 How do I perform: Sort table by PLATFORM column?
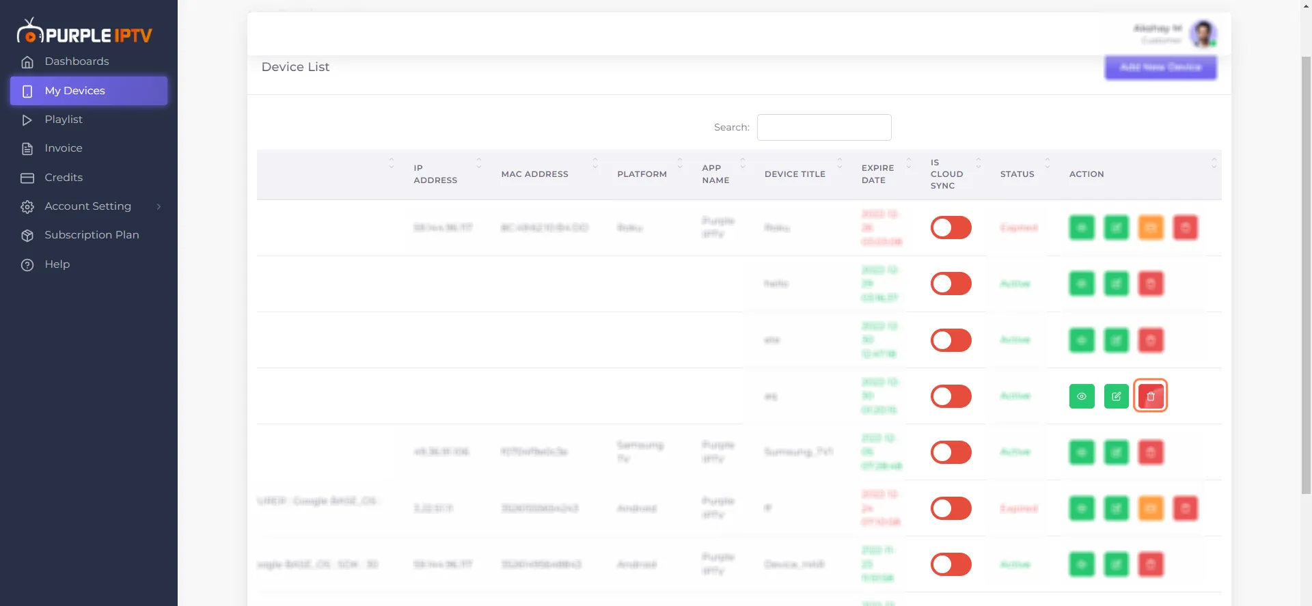[649, 174]
